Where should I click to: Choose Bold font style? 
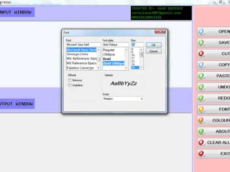[107, 59]
